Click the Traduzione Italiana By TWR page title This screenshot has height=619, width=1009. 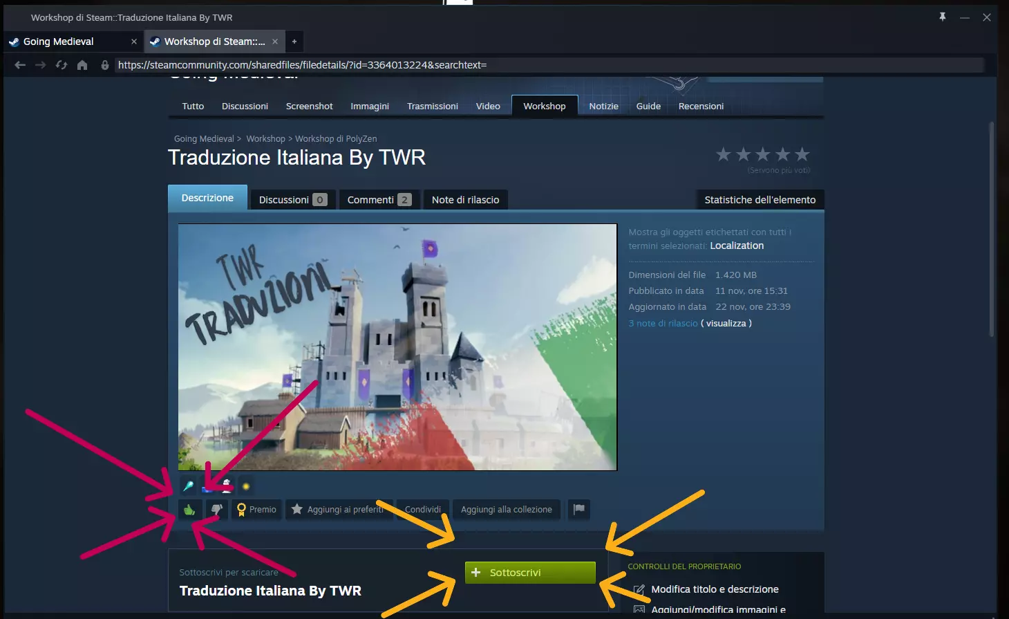click(296, 158)
